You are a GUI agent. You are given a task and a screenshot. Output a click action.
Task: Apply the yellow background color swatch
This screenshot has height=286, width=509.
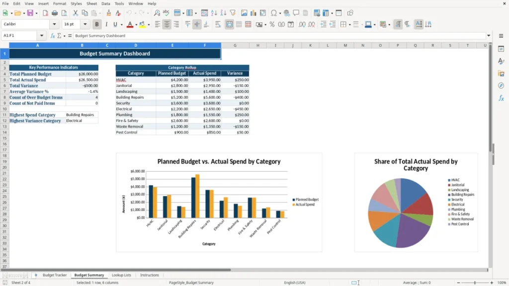click(x=142, y=24)
